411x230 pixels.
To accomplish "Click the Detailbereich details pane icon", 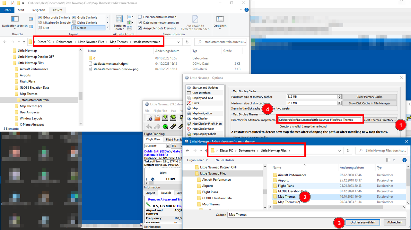I will [x=31, y=27].
